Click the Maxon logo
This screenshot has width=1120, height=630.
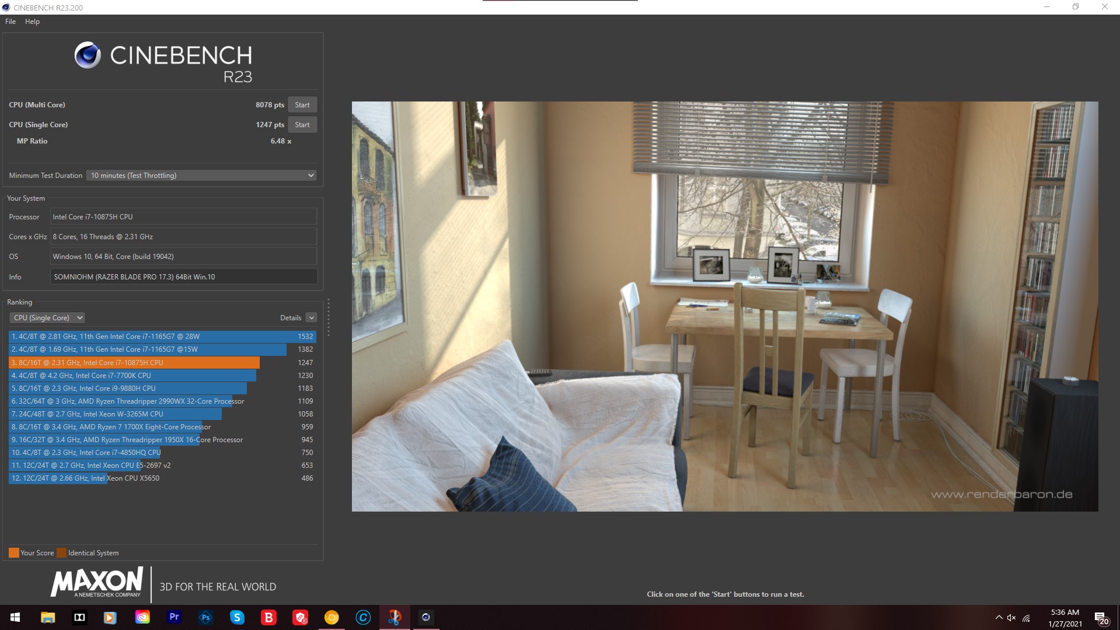[x=97, y=582]
